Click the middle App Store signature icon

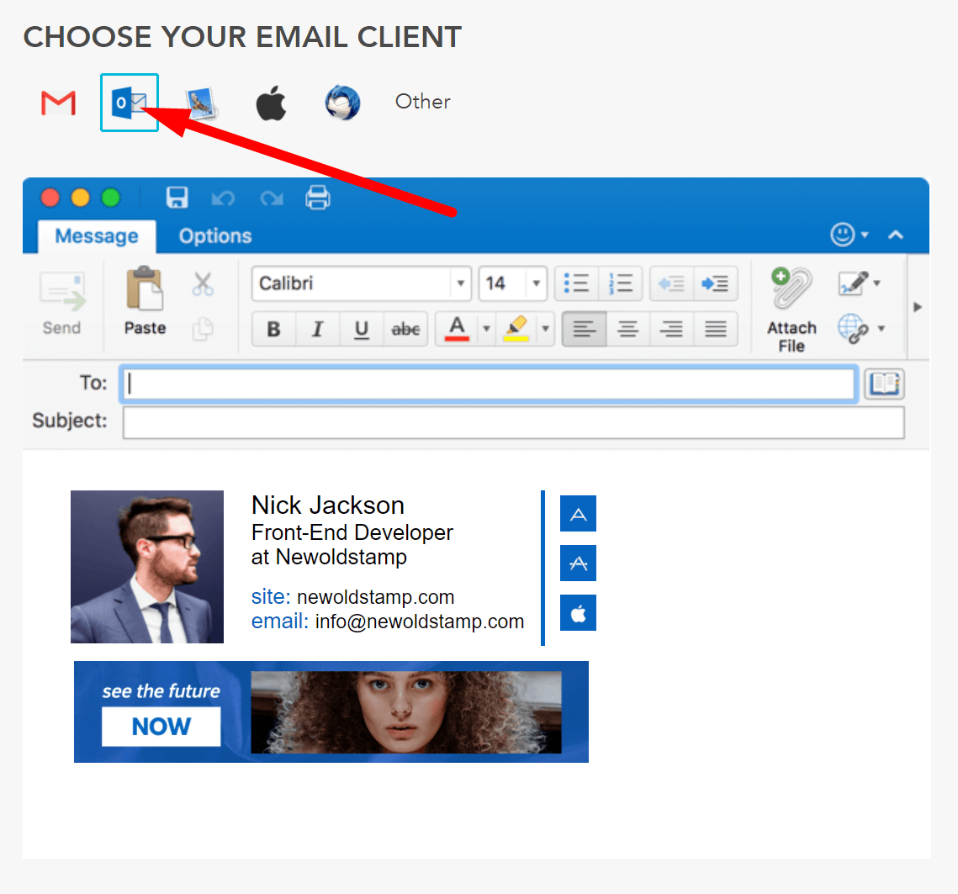[x=578, y=563]
